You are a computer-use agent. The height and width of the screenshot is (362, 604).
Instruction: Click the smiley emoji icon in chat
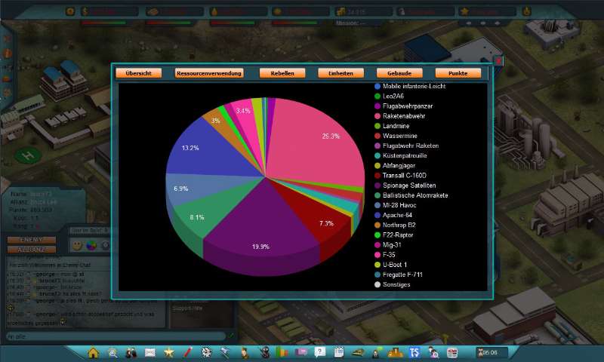(78, 245)
